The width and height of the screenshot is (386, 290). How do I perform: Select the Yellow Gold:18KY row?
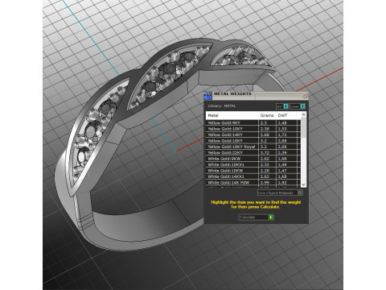tap(253, 141)
